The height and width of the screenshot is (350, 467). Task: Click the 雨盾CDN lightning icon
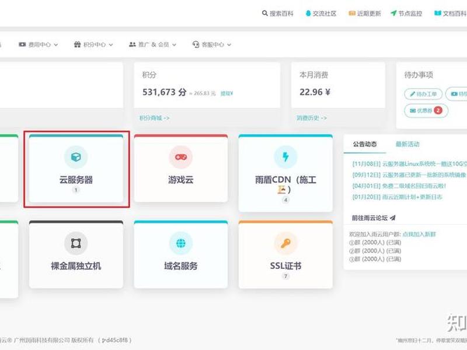(285, 157)
